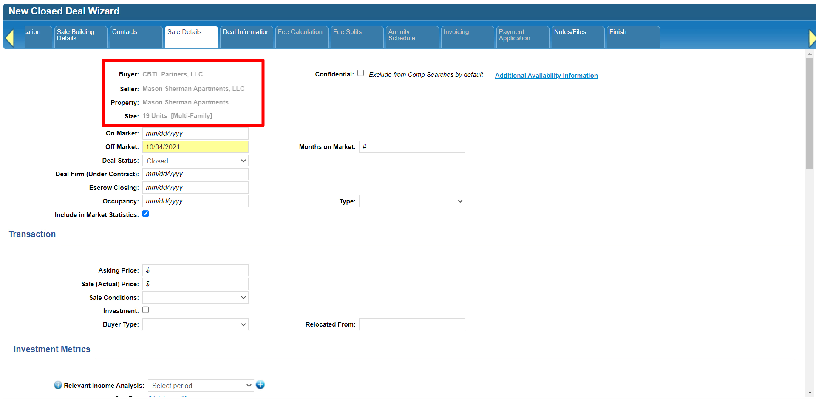Click the blue plus icon beside Relevant Income Analysis
Image resolution: width=816 pixels, height=400 pixels.
(261, 385)
